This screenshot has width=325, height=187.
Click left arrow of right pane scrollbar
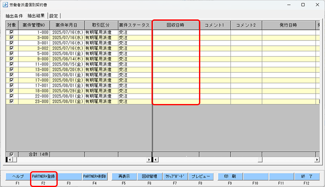coord(156,159)
